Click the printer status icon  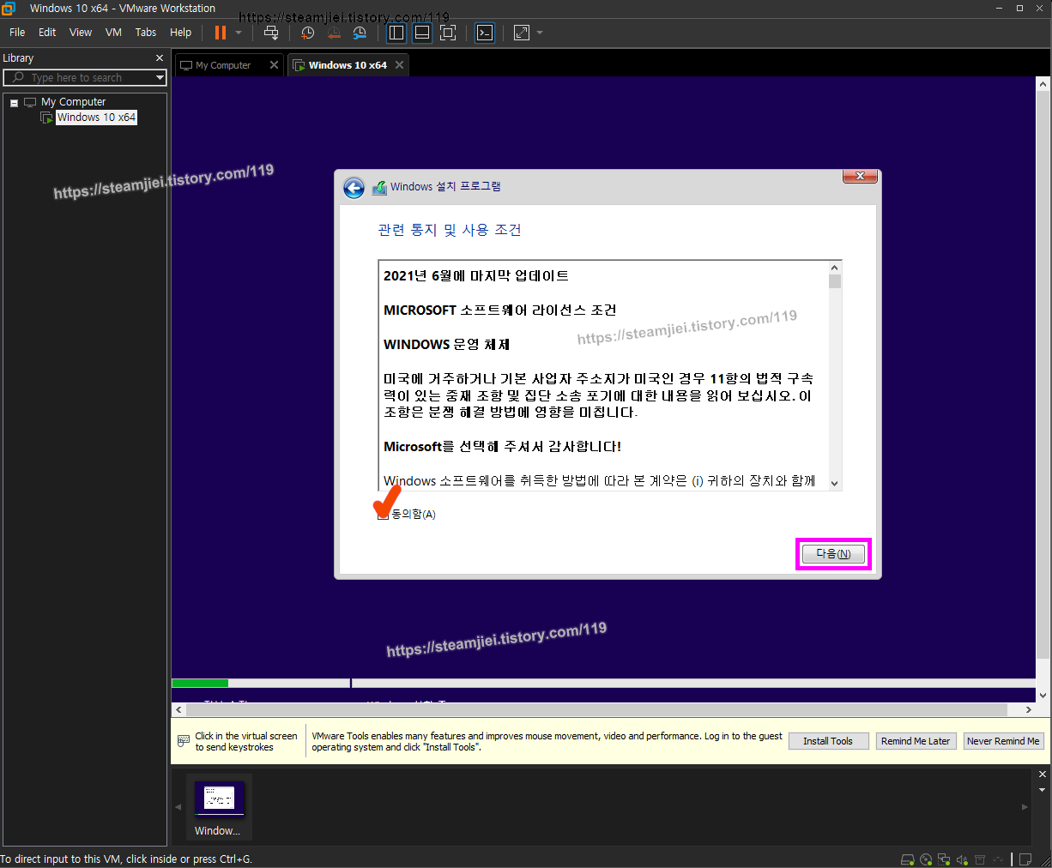(x=980, y=859)
